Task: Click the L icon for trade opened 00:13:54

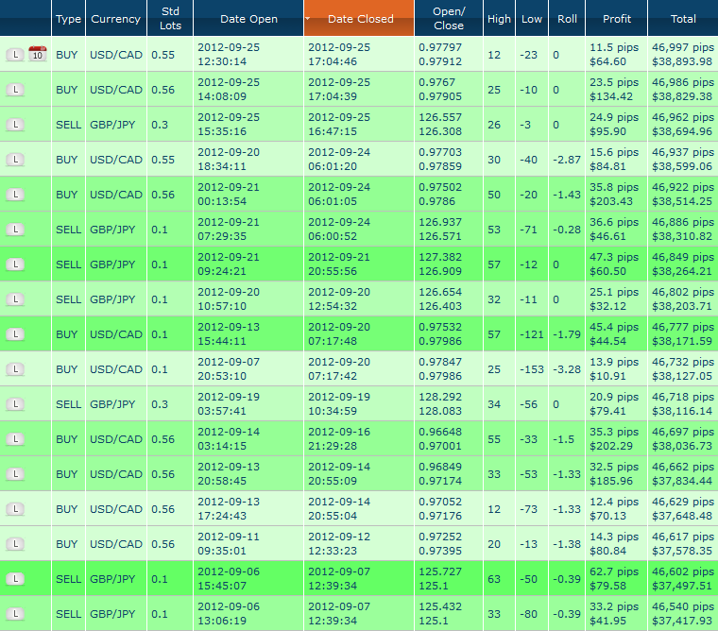Action: coord(15,195)
